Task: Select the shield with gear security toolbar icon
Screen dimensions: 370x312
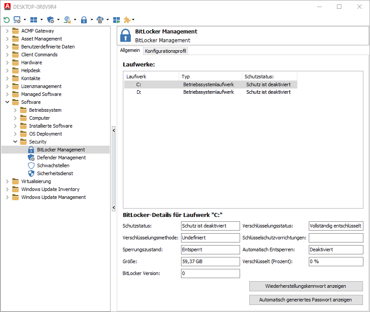Action: (x=52, y=19)
